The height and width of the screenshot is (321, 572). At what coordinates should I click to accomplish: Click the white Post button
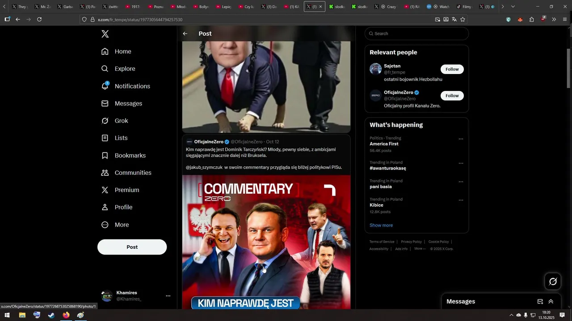tap(132, 247)
